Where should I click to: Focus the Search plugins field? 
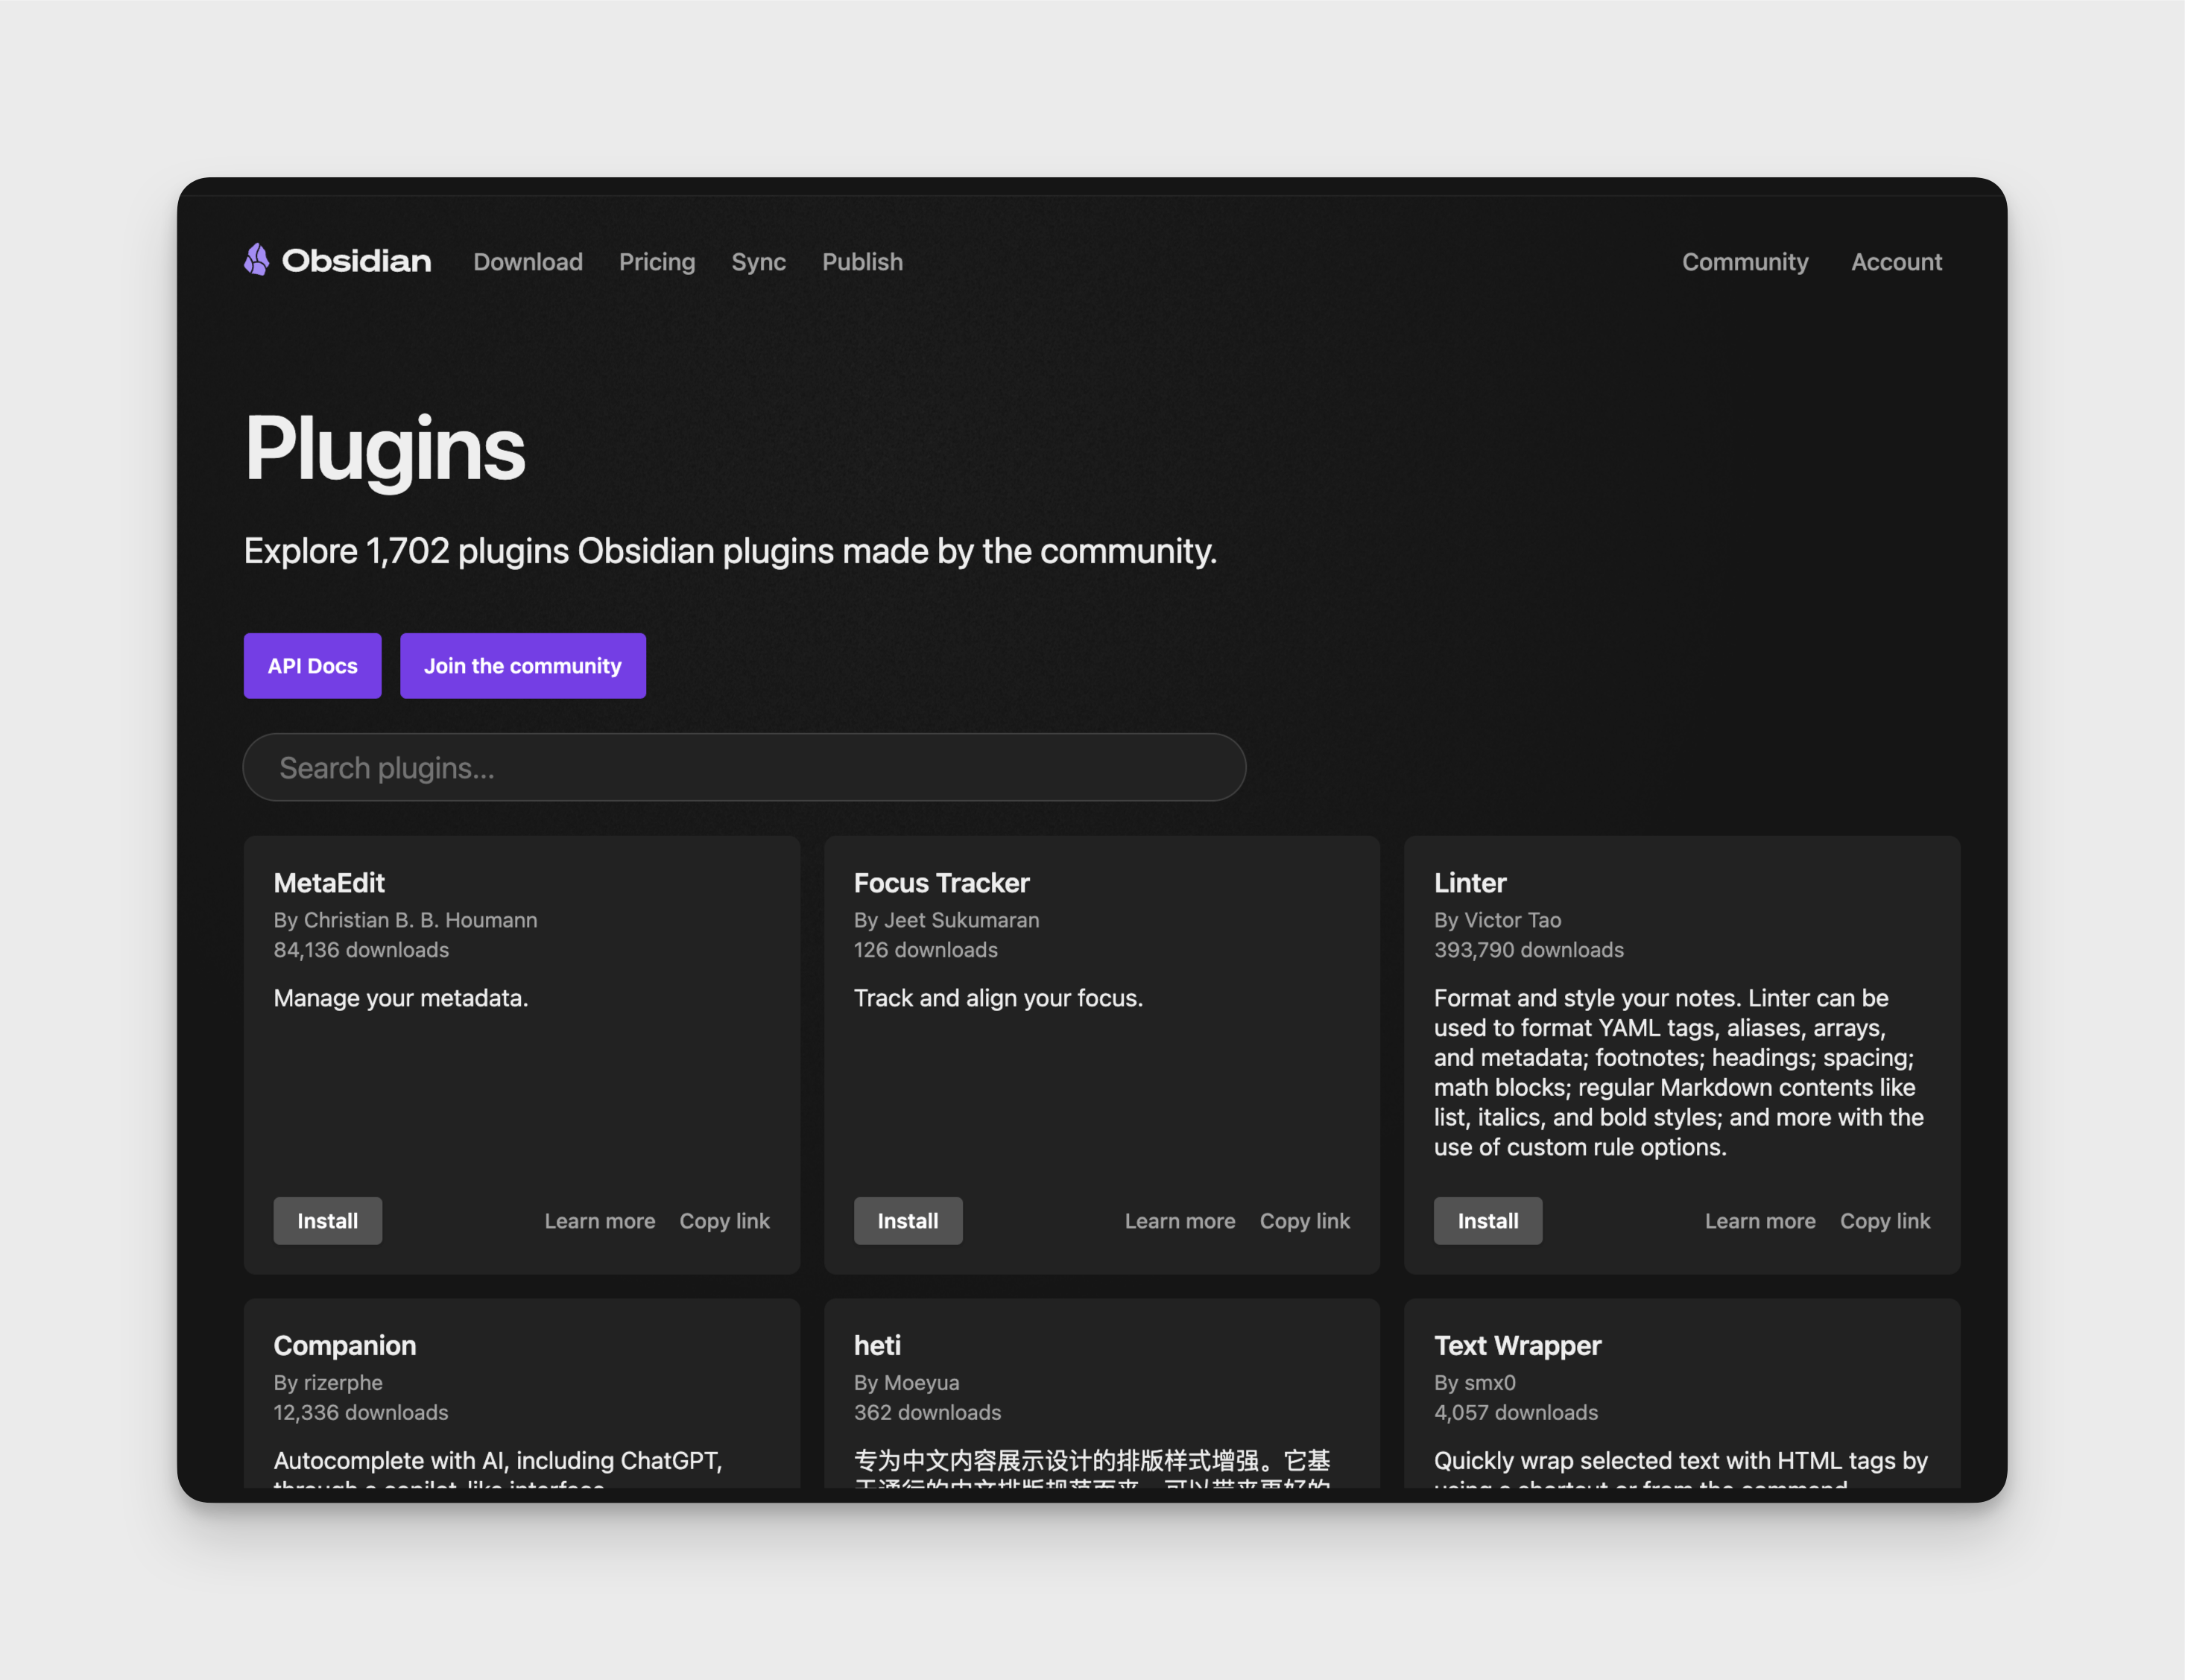(x=744, y=767)
